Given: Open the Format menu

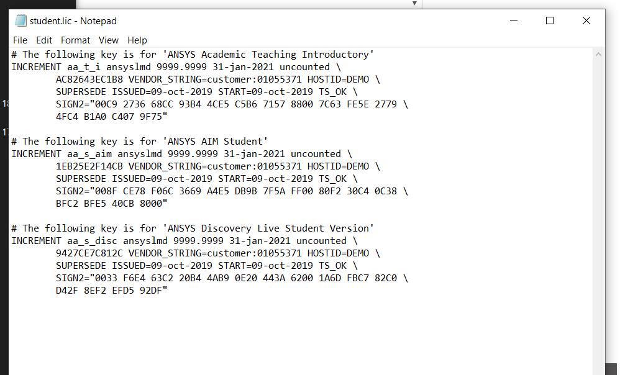Looking at the screenshot, I should point(75,40).
